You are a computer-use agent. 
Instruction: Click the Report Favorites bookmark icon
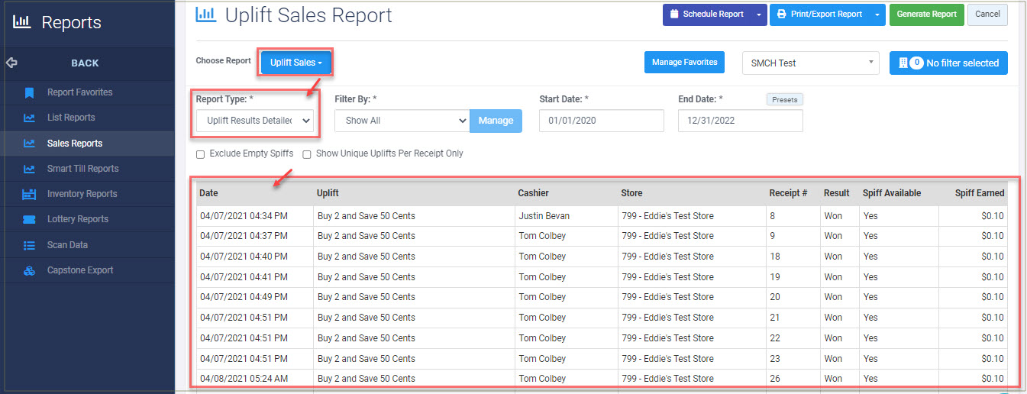pyautogui.click(x=29, y=92)
